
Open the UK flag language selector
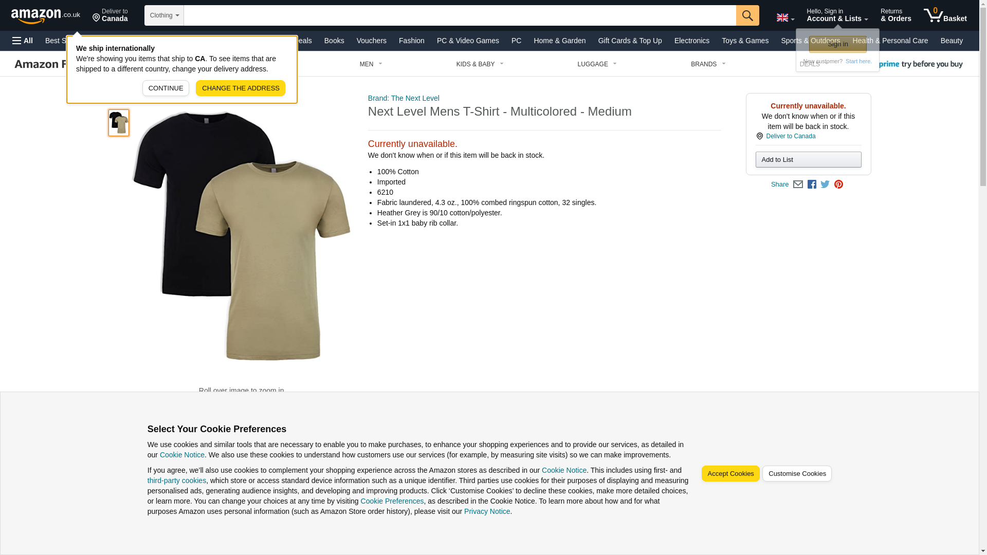[785, 18]
